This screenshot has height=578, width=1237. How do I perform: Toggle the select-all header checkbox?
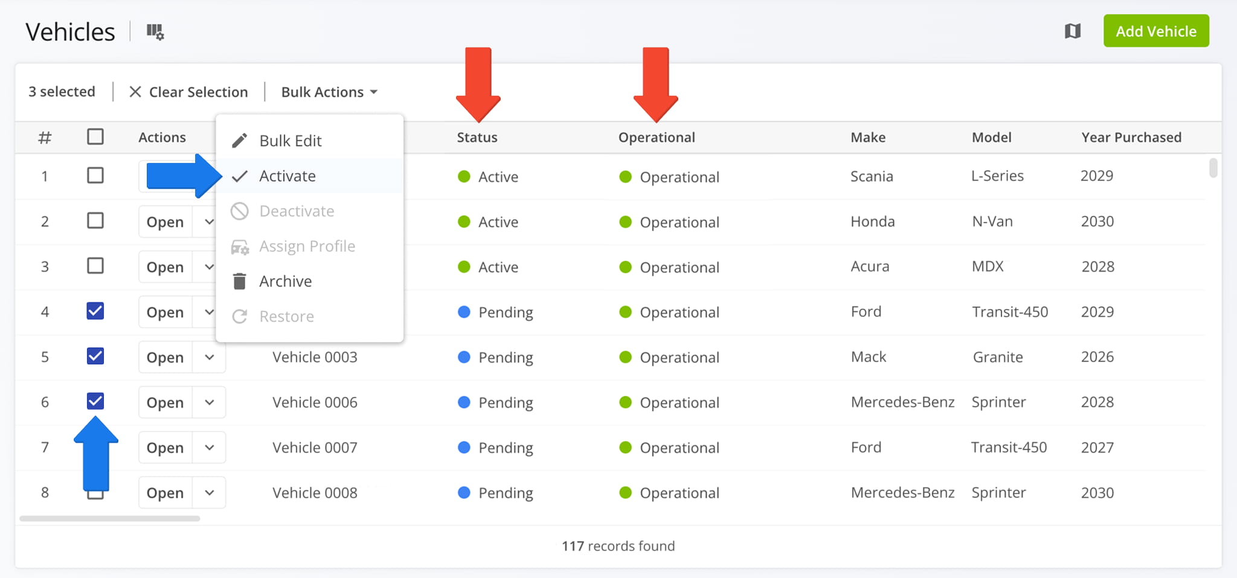pos(95,136)
